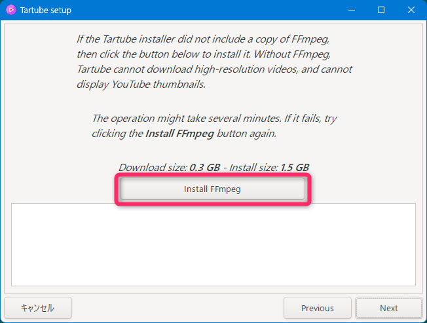Click the "Download size:" label
Image resolution: width=427 pixels, height=323 pixels.
pyautogui.click(x=153, y=167)
